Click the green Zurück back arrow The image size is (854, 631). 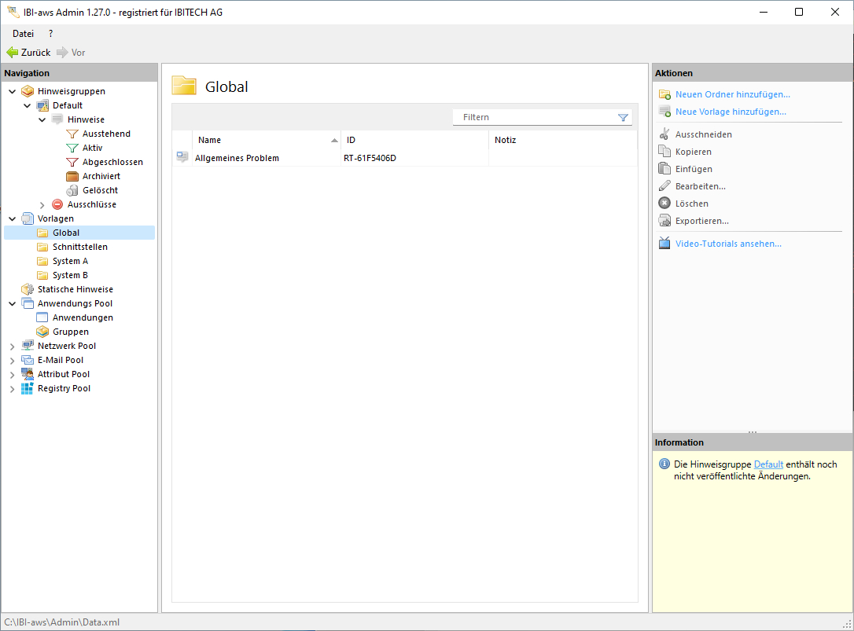pyautogui.click(x=13, y=53)
